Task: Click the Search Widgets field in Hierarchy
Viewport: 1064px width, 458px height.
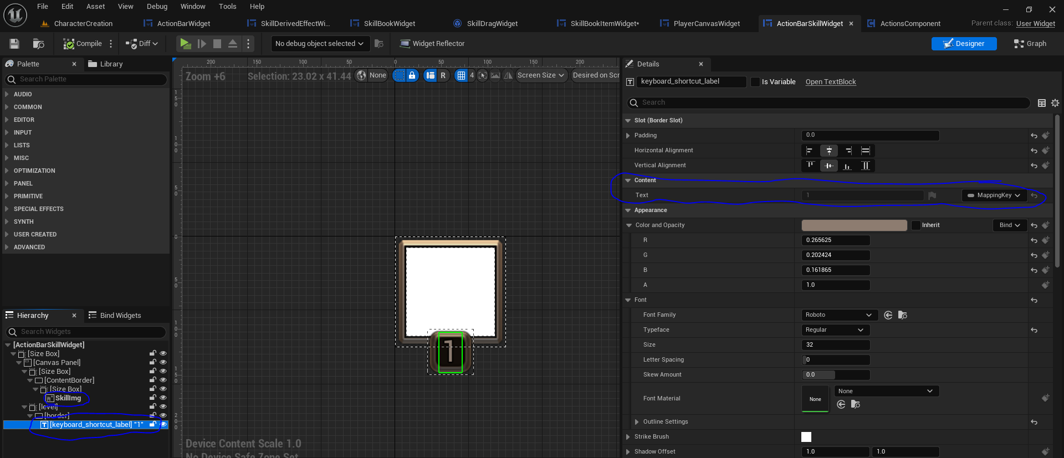Action: click(x=86, y=332)
